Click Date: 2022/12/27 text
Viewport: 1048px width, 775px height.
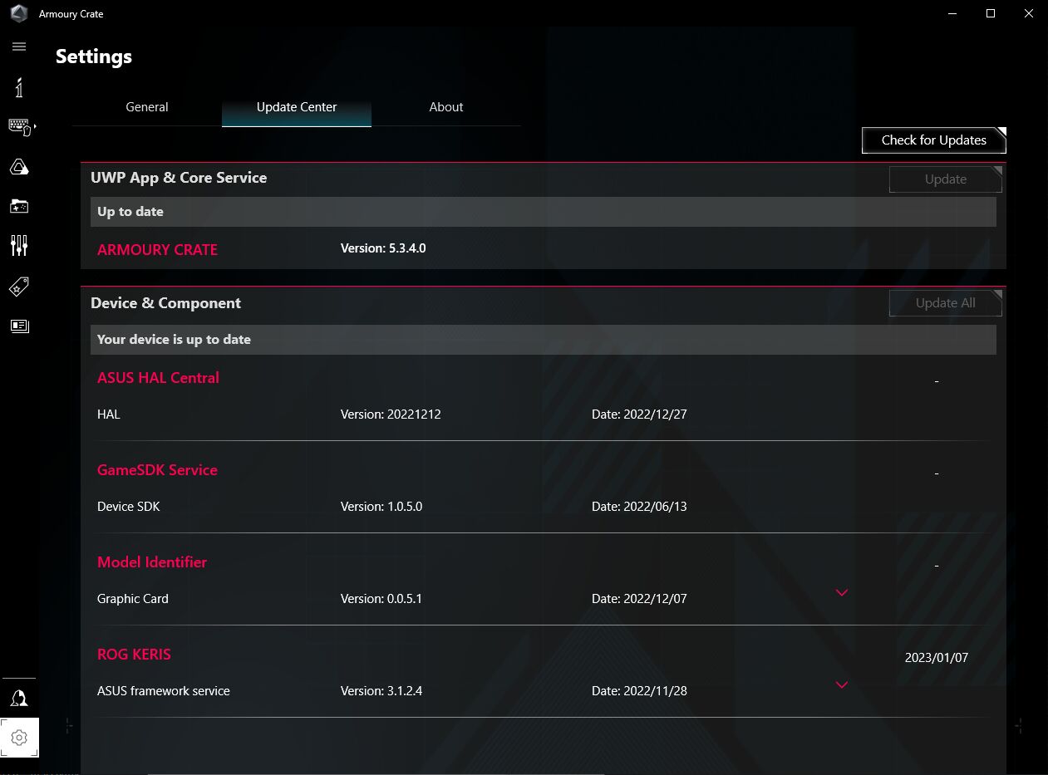pyautogui.click(x=639, y=414)
